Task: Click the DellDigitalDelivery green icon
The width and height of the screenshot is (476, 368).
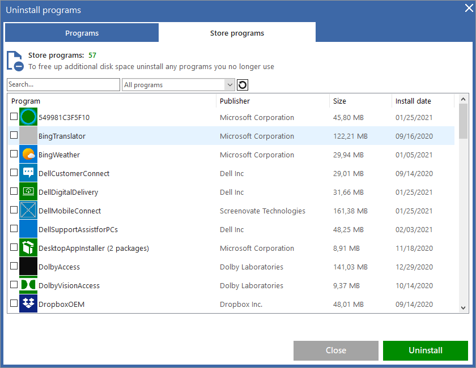Action: pos(28,191)
